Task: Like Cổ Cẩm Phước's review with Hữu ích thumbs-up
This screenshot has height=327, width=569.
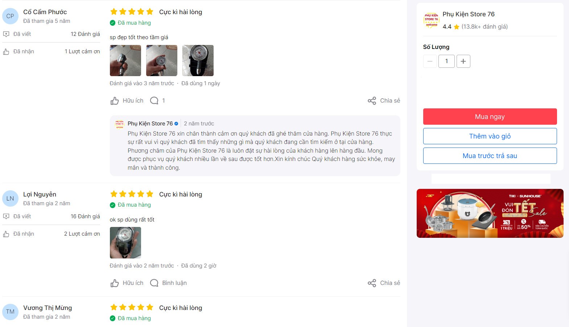Action: pyautogui.click(x=127, y=101)
